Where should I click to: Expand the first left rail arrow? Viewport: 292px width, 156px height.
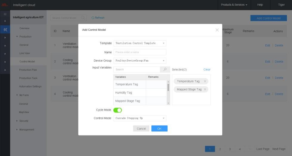tap(5, 21)
